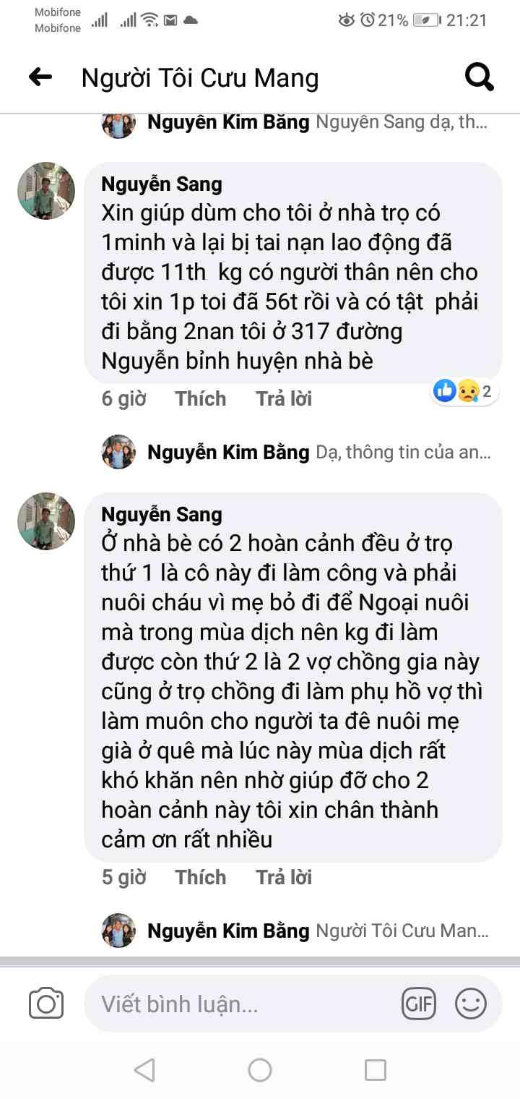Image resolution: width=520 pixels, height=1099 pixels.
Task: Open search with magnifier icon
Action: click(479, 76)
